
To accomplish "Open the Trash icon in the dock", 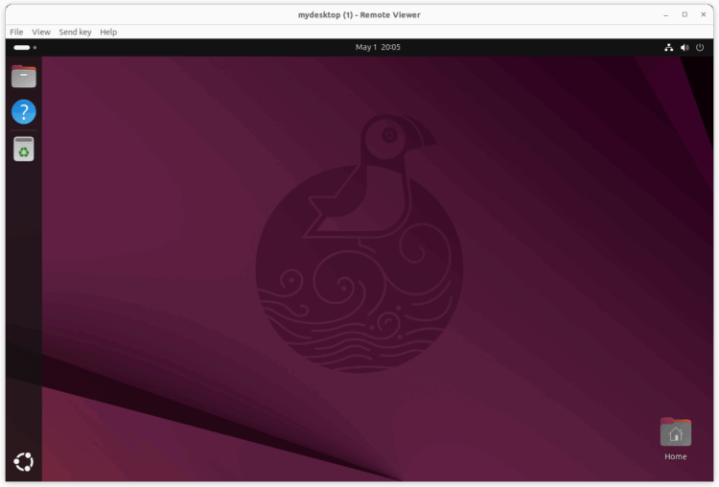I will point(24,149).
